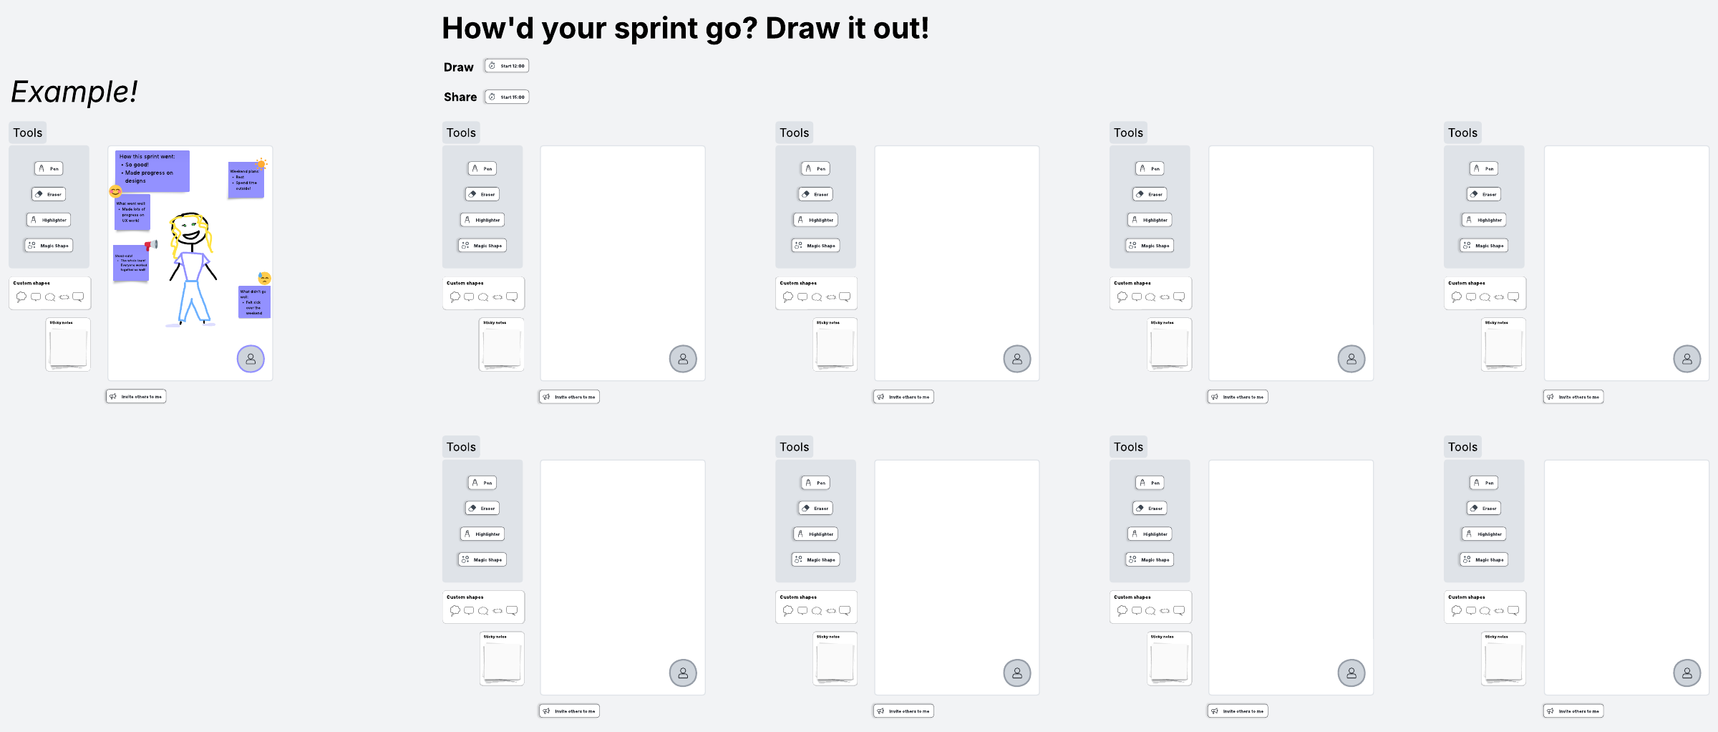Click the "How'd your sprint go?" board title
This screenshot has height=732, width=1718.
pos(685,29)
